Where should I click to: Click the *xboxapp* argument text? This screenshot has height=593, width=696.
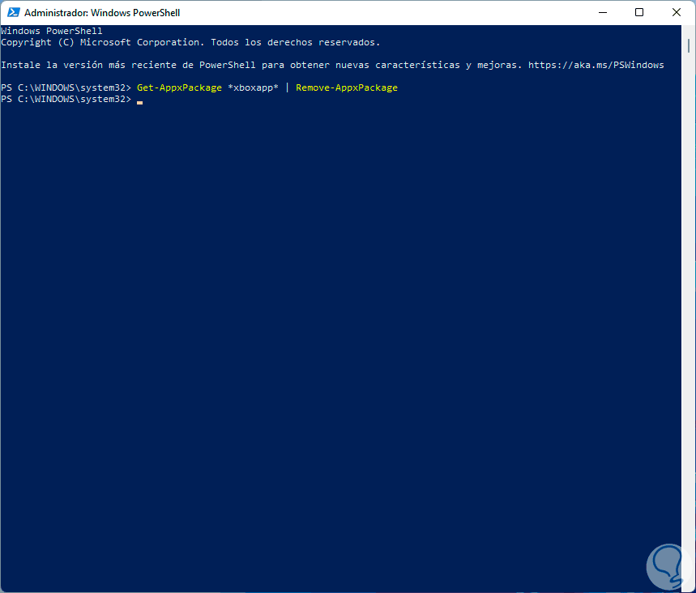(253, 87)
